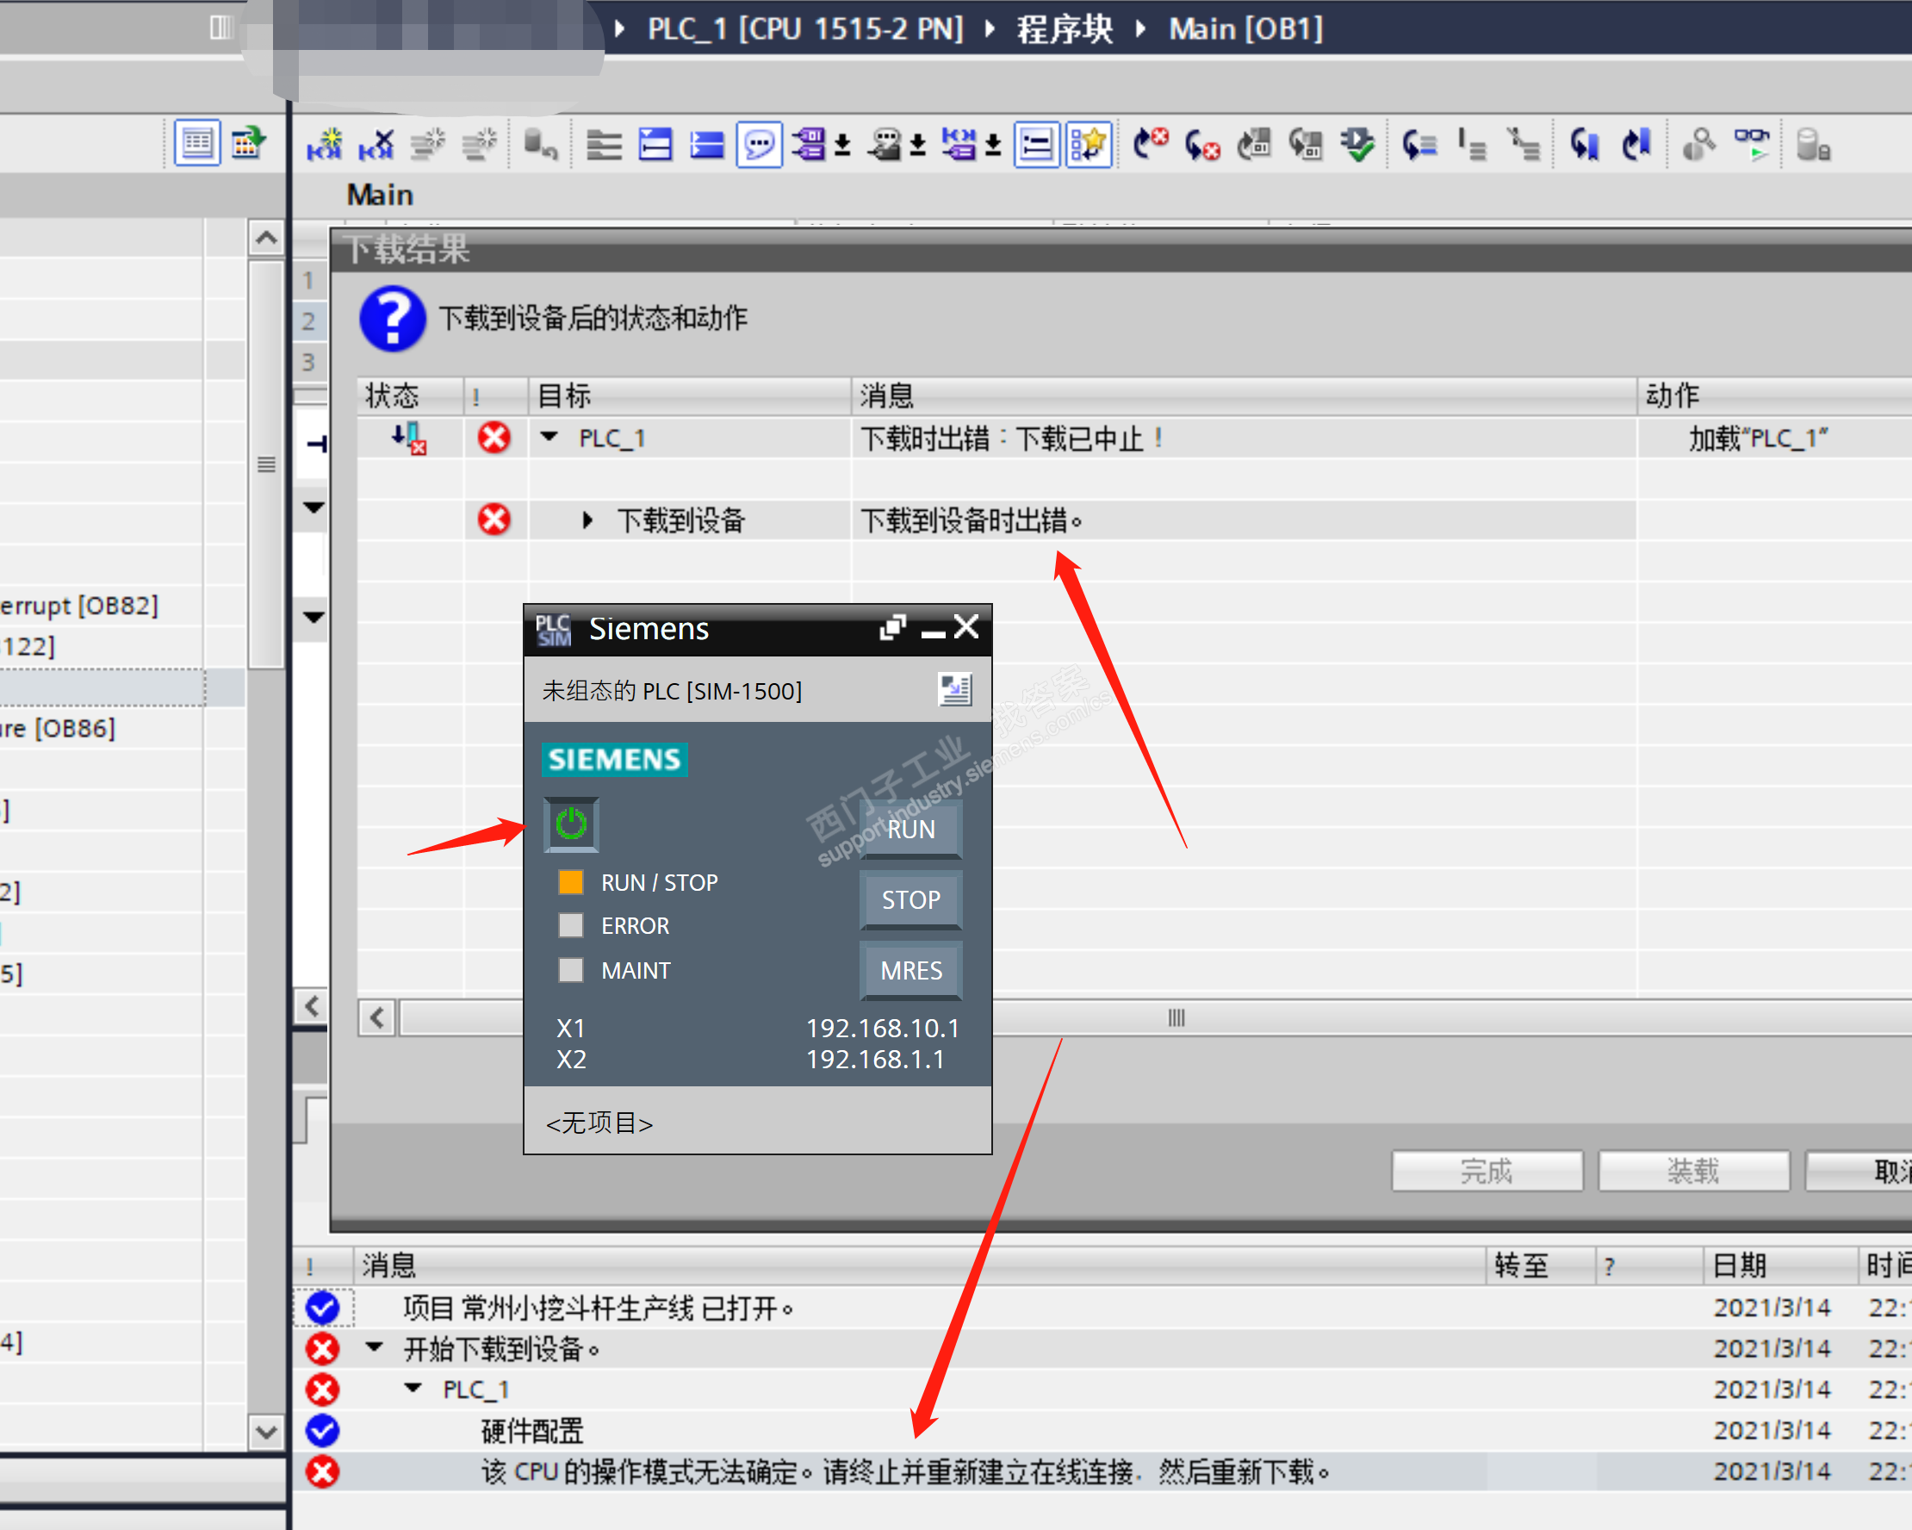Screen dimensions: 1912x1530
Task: Click the 程序块 breadcrumb item
Action: point(1065,29)
